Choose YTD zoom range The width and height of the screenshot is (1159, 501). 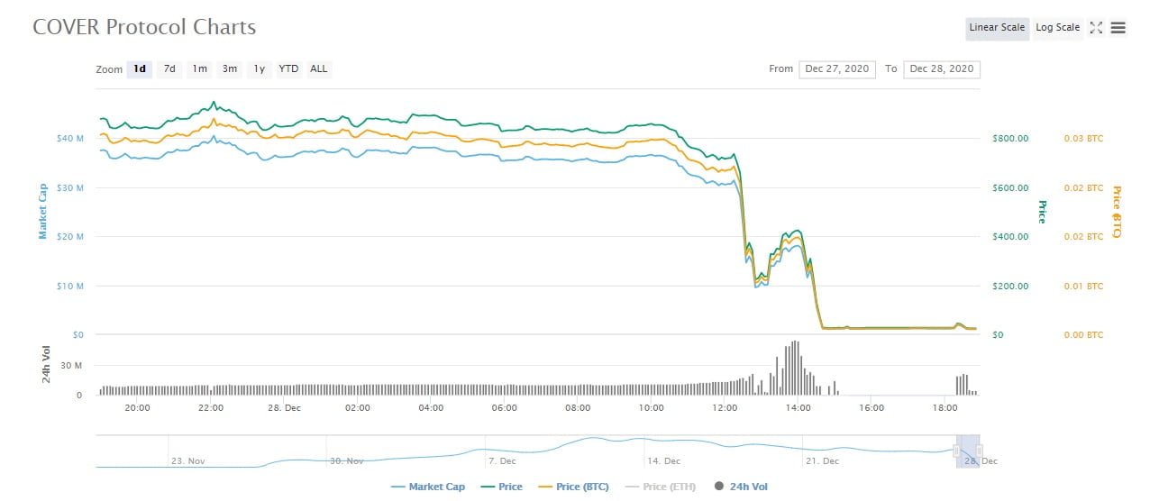(x=288, y=69)
